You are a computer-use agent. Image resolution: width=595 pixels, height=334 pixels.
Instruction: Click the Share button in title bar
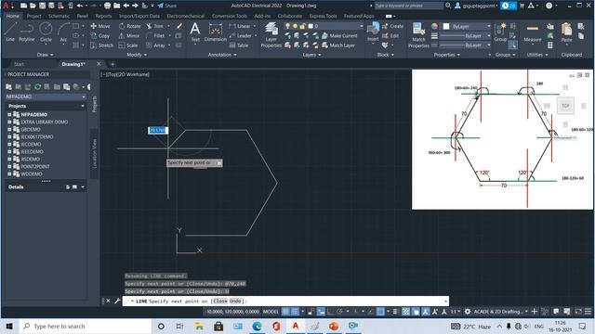167,6
